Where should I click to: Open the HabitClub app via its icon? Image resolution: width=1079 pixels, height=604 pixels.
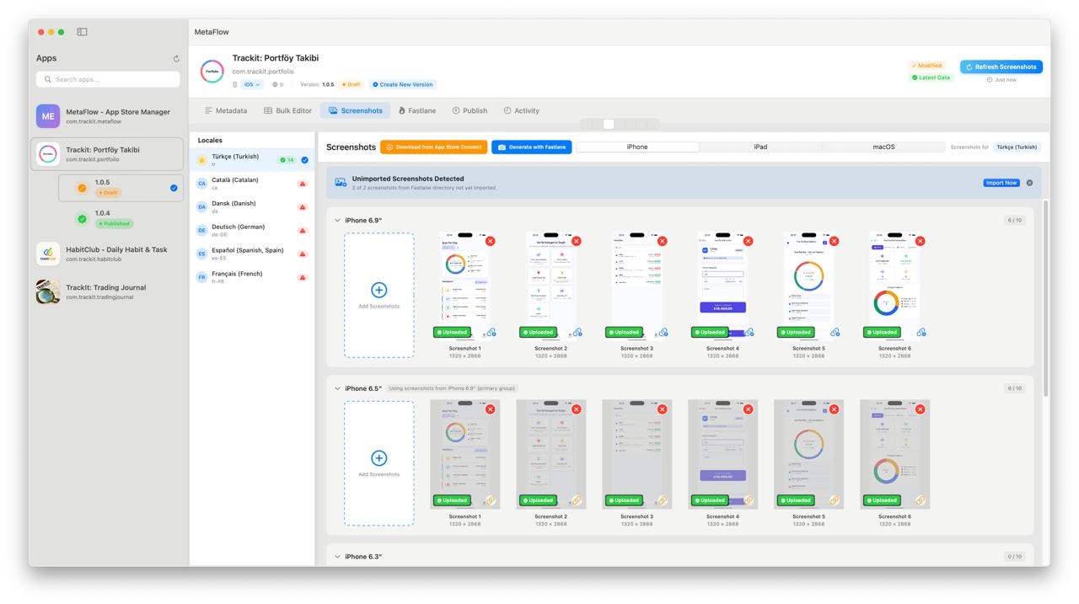coord(47,254)
